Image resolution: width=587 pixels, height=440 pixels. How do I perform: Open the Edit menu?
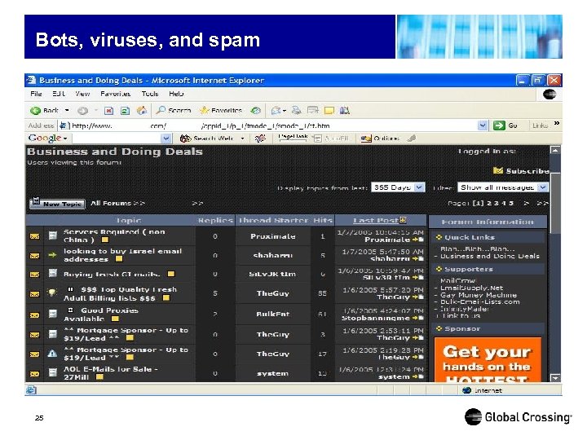pyautogui.click(x=59, y=94)
